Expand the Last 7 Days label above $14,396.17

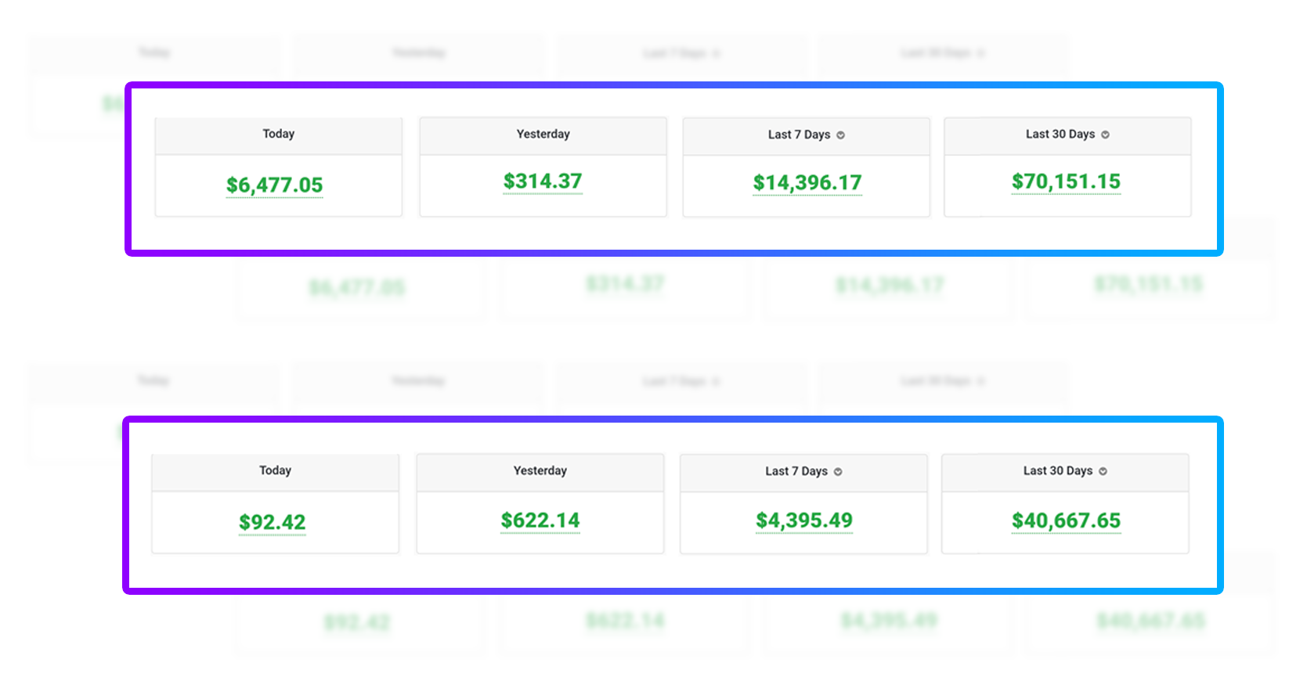[799, 135]
